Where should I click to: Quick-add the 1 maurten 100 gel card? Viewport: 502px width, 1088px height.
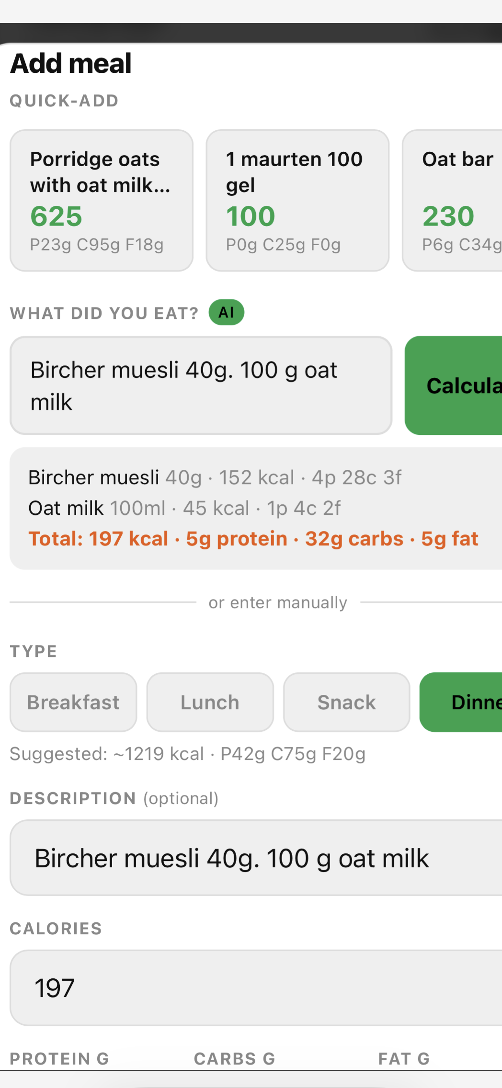point(297,200)
